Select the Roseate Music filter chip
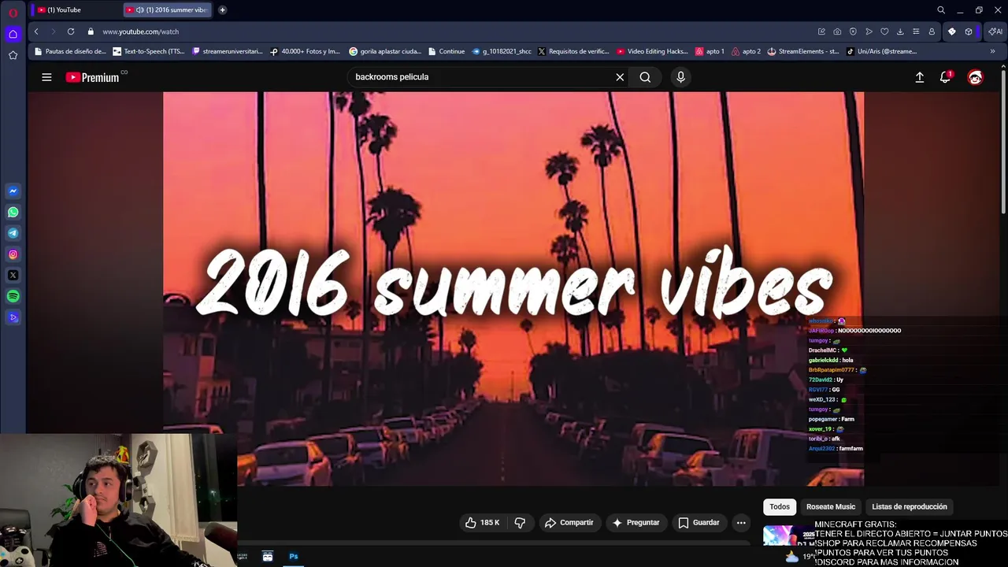Image resolution: width=1008 pixels, height=567 pixels. [x=830, y=507]
